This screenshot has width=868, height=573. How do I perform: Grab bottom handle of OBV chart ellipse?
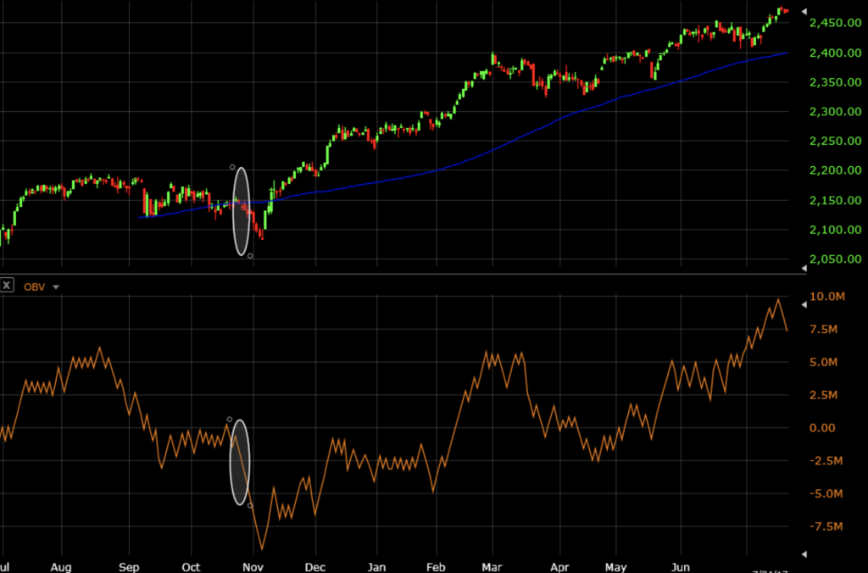click(x=249, y=506)
